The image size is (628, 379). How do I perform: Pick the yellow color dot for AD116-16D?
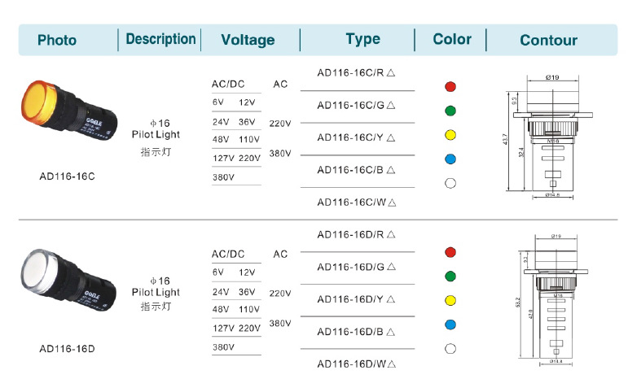450,301
